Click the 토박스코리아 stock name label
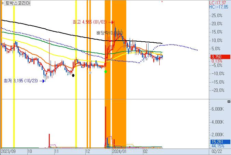The image size is (231, 155). [17, 3]
